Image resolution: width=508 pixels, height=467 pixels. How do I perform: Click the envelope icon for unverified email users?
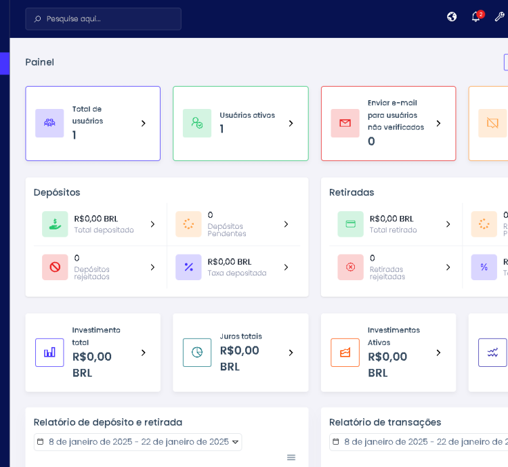[345, 123]
